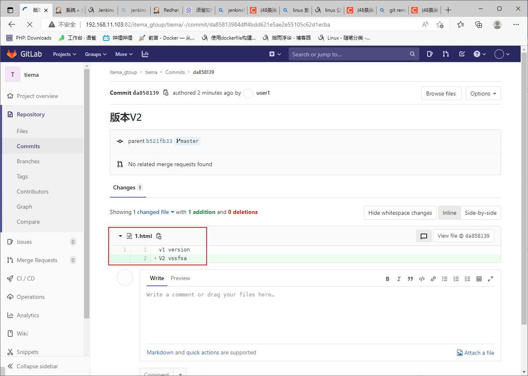528x376 pixels.
Task: Add page to browser favorites
Action: (440, 24)
